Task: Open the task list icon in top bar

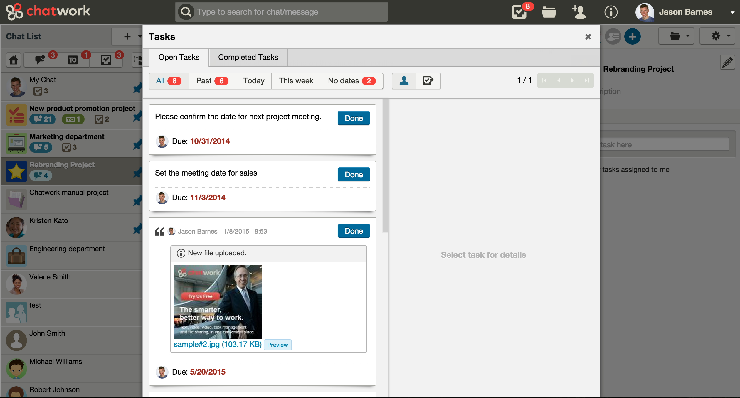Action: coord(520,12)
